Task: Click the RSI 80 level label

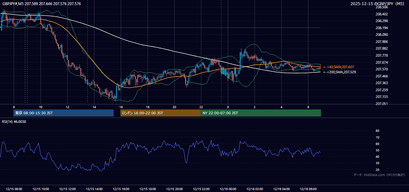Action: (x=377, y=131)
